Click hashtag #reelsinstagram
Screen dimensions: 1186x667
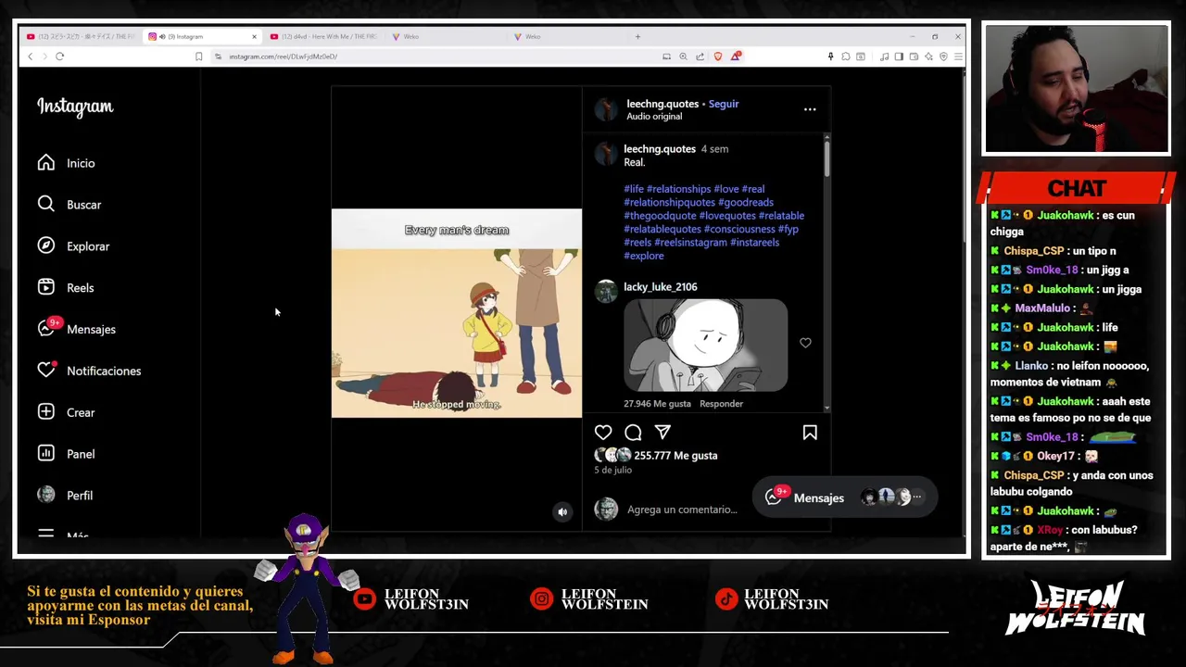point(690,243)
